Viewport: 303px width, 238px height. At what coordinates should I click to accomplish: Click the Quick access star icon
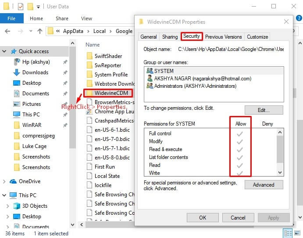click(x=14, y=51)
